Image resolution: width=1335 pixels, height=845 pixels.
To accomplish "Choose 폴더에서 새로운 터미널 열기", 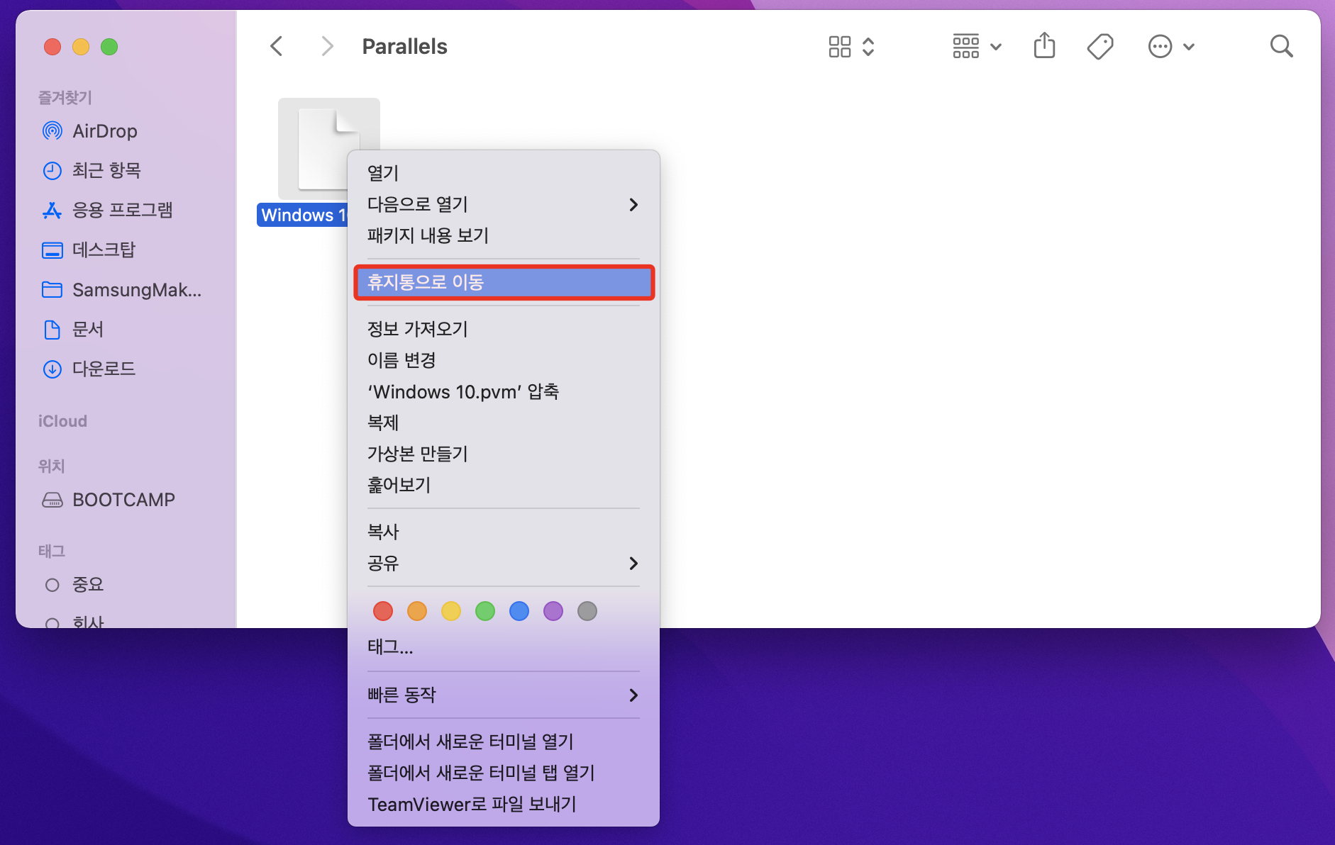I will (x=504, y=742).
